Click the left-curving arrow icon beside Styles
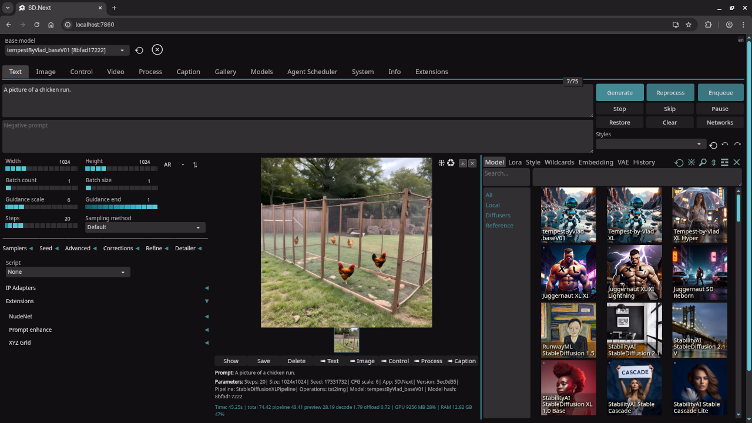This screenshot has width=752, height=423. point(725,145)
